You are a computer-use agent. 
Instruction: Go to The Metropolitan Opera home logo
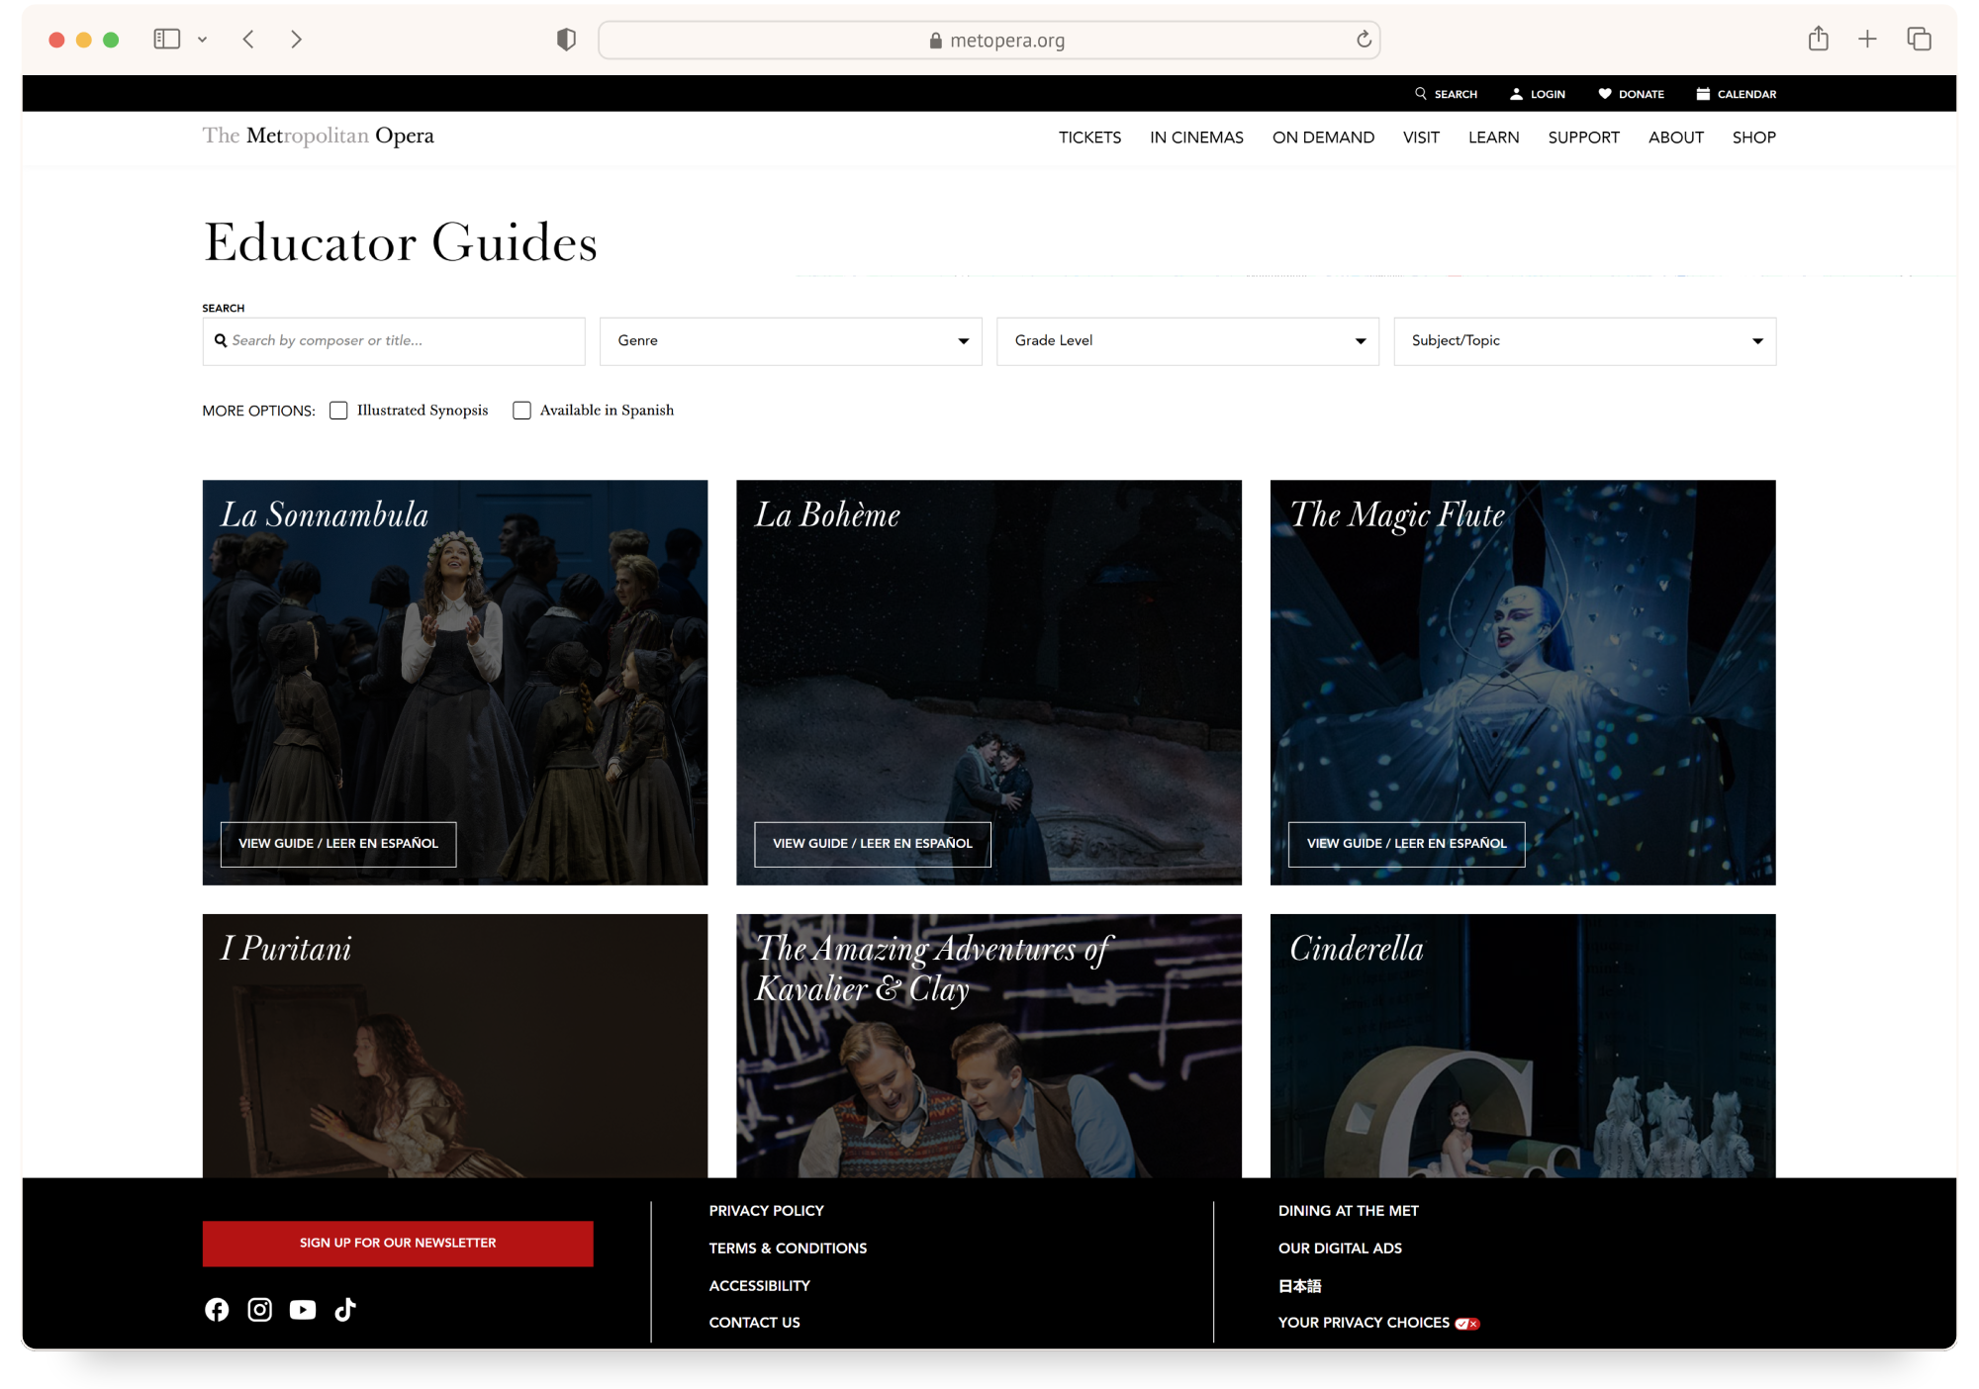point(319,136)
